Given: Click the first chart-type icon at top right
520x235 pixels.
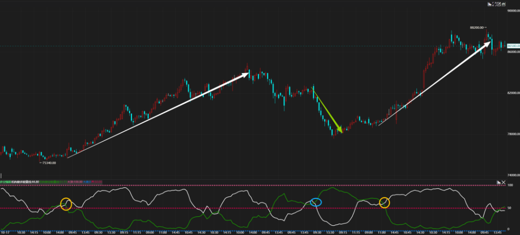Looking at the screenshot, I should 491,4.
